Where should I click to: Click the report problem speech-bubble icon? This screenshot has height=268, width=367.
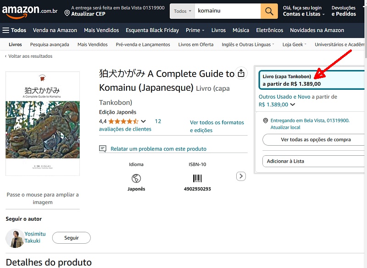point(103,149)
